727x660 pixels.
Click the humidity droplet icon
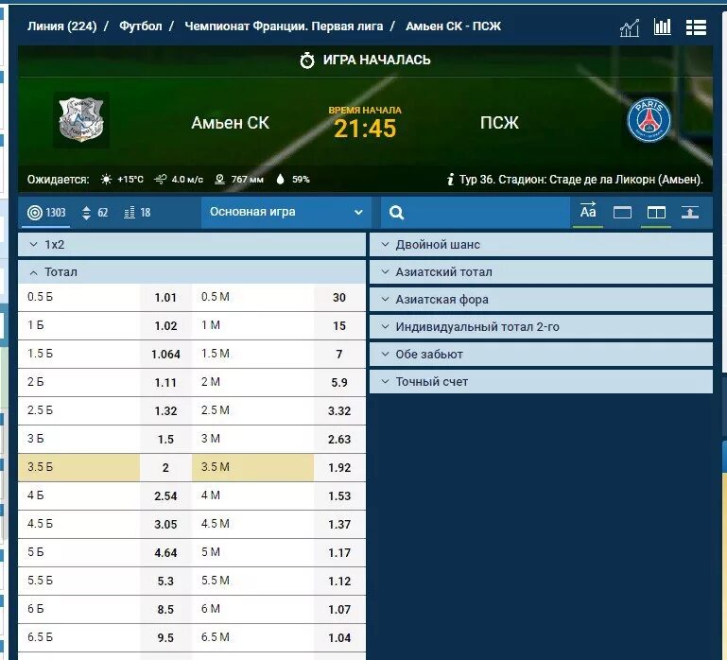[x=280, y=179]
